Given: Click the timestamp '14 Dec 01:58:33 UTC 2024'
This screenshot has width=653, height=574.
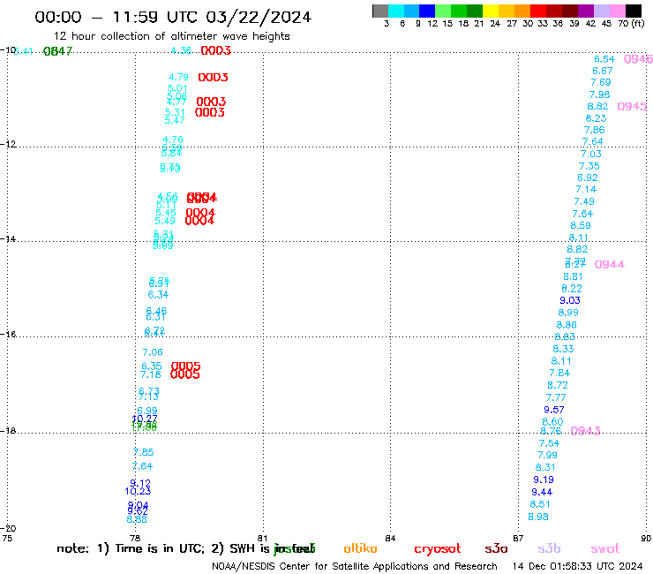Looking at the screenshot, I should click(x=577, y=567).
